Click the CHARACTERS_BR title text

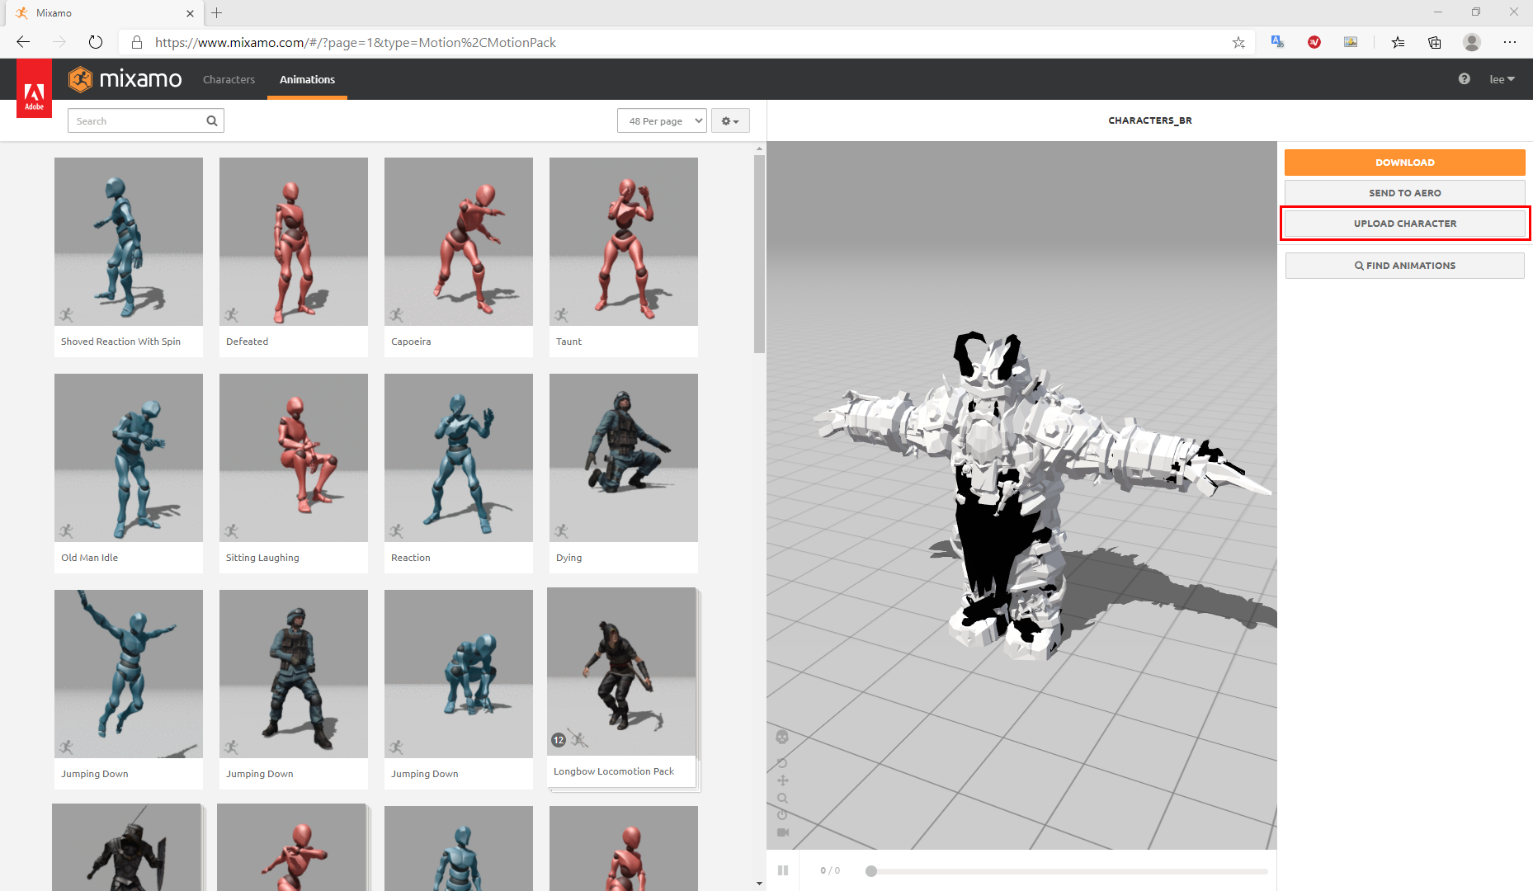click(x=1150, y=120)
